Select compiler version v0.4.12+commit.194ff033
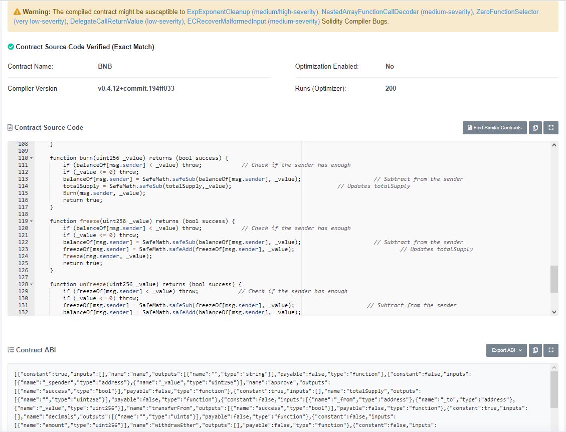 [x=136, y=88]
